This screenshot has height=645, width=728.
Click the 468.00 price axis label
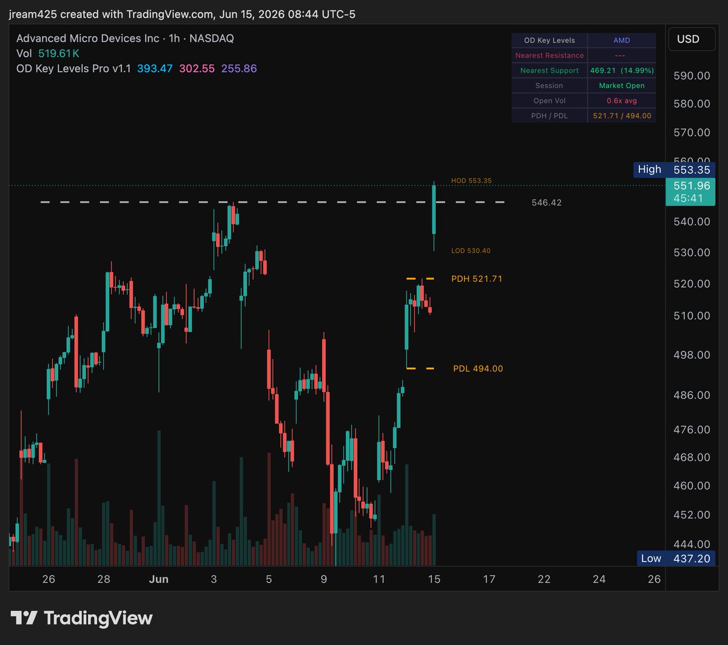click(x=692, y=458)
